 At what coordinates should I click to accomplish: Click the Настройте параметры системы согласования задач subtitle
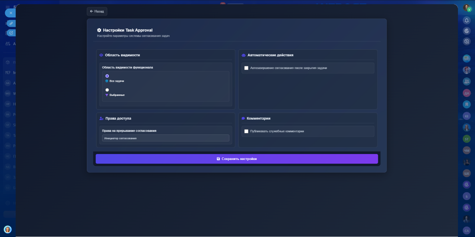point(133,36)
